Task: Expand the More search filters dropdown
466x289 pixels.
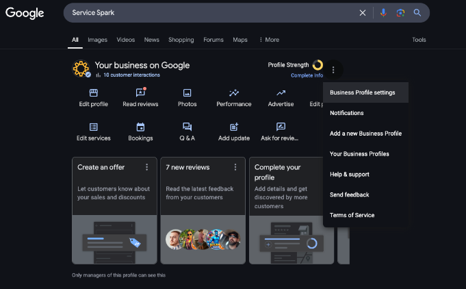Action: click(x=269, y=40)
